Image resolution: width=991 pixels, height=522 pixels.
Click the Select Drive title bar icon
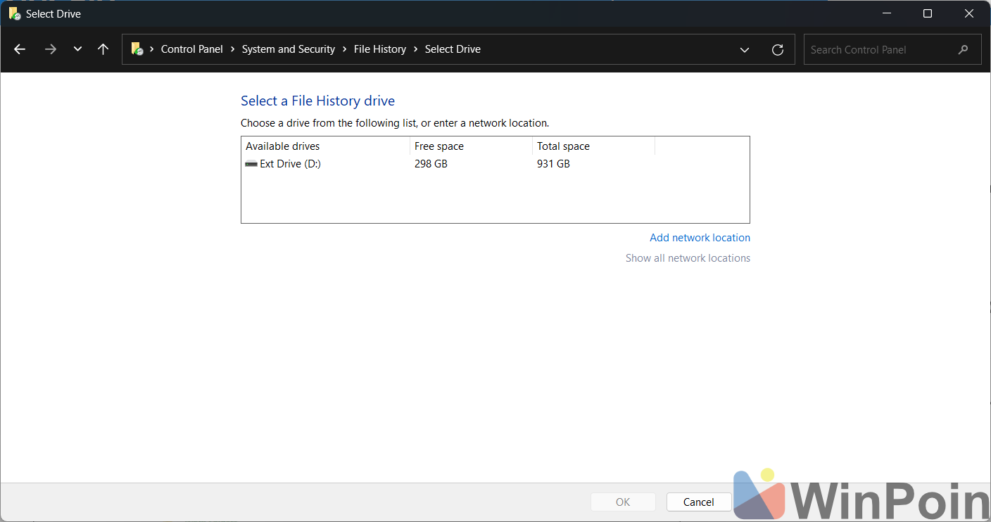[x=14, y=13]
